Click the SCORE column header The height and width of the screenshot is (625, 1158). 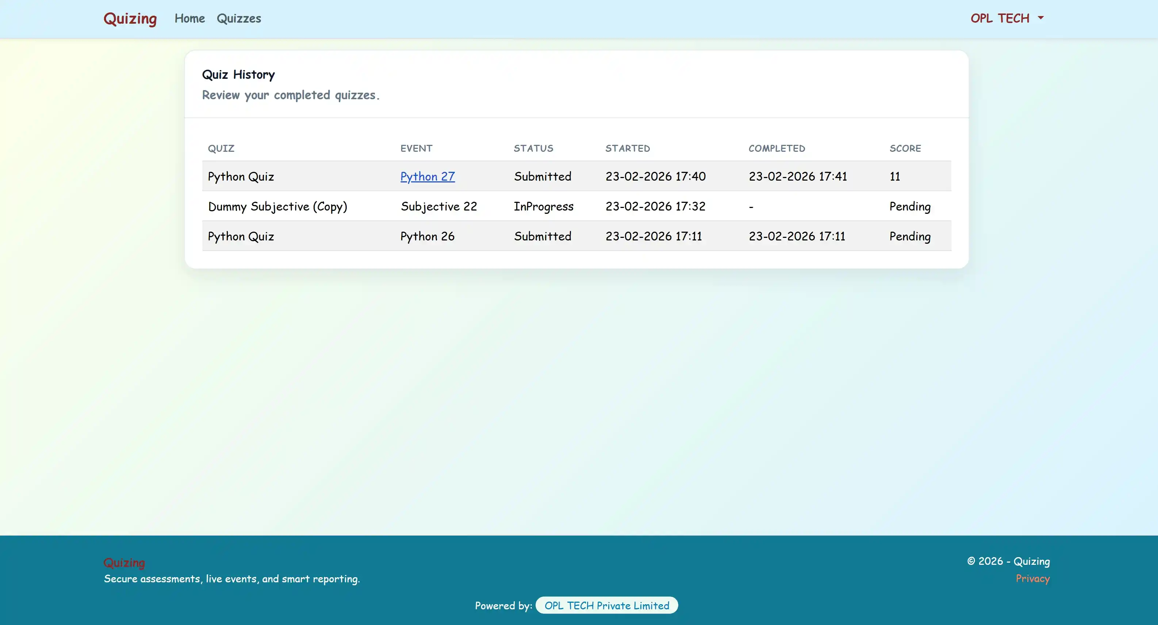point(905,148)
